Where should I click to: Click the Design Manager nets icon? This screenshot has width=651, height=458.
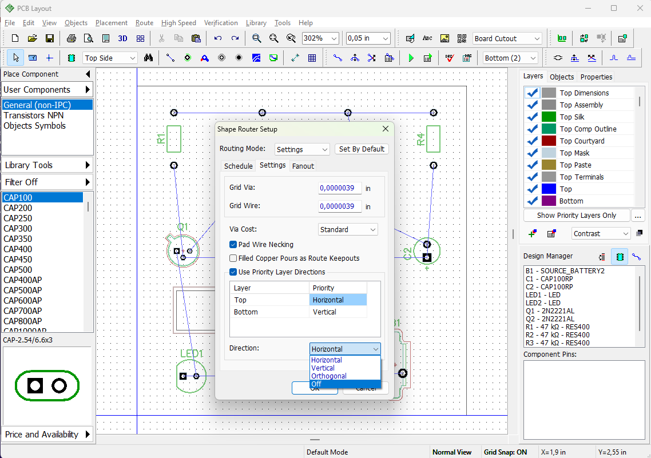coord(637,257)
